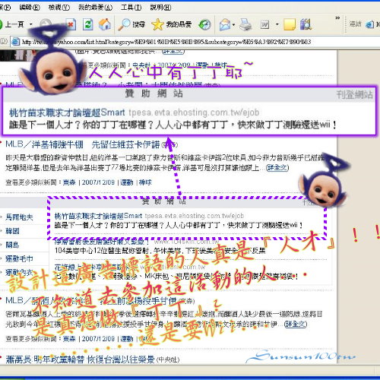Click the yellow note discuss icon

(290, 24)
